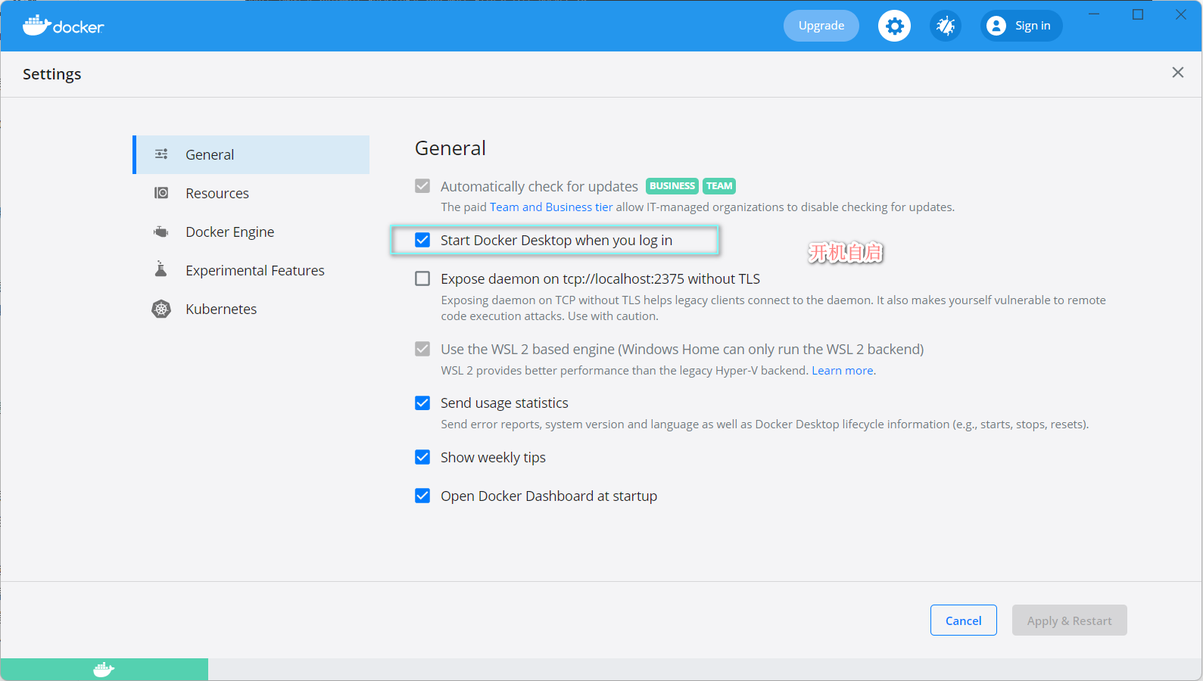Maximize the Docker Desktop window
Viewport: 1203px width, 681px height.
[1138, 14]
